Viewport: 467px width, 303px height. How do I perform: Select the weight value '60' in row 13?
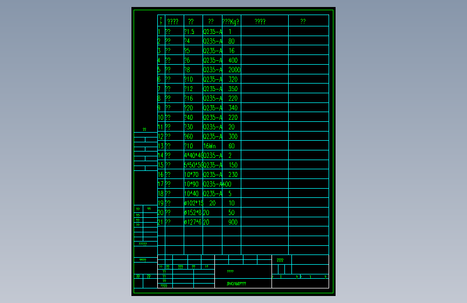232,146
